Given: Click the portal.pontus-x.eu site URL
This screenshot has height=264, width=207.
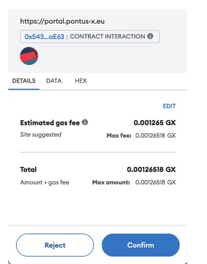Looking at the screenshot, I should (62, 21).
